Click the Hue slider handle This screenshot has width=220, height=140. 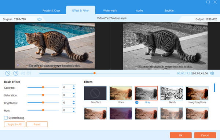(x=43, y=110)
